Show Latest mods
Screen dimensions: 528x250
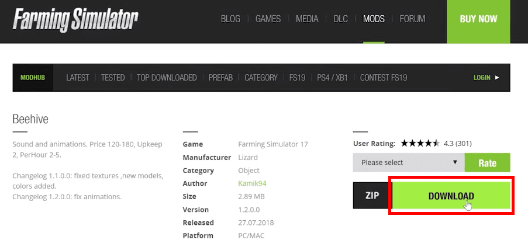point(77,77)
